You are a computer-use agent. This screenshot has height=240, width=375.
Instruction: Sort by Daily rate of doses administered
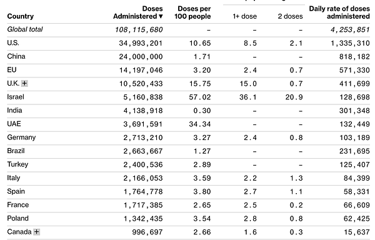tap(339, 12)
